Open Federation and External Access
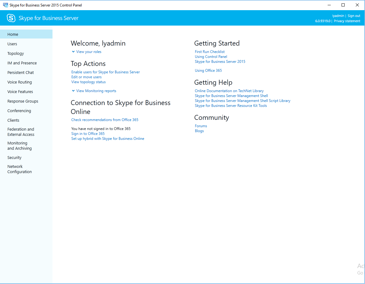Screen dimensions: 365x284 26,132
